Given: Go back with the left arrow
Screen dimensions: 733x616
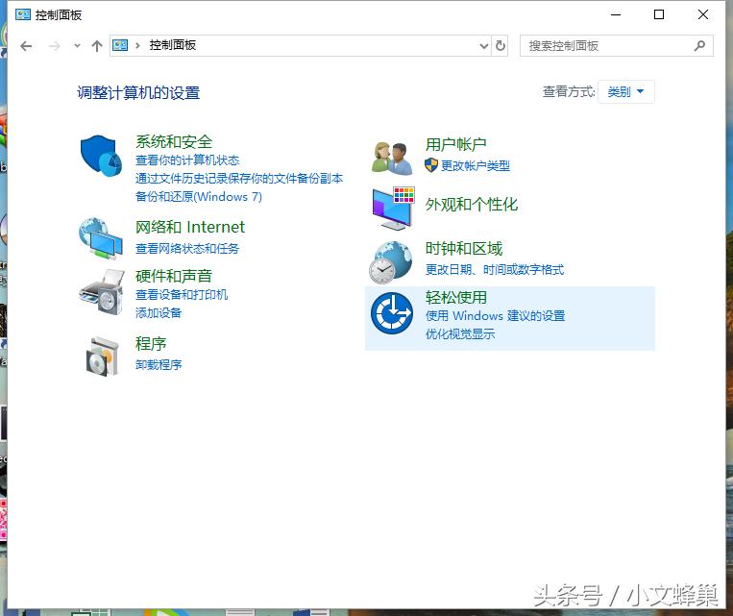Looking at the screenshot, I should 26,46.
